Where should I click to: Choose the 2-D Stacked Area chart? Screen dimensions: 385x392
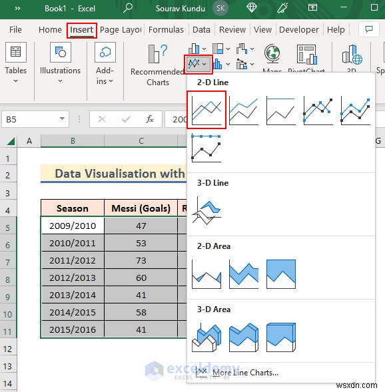244,274
